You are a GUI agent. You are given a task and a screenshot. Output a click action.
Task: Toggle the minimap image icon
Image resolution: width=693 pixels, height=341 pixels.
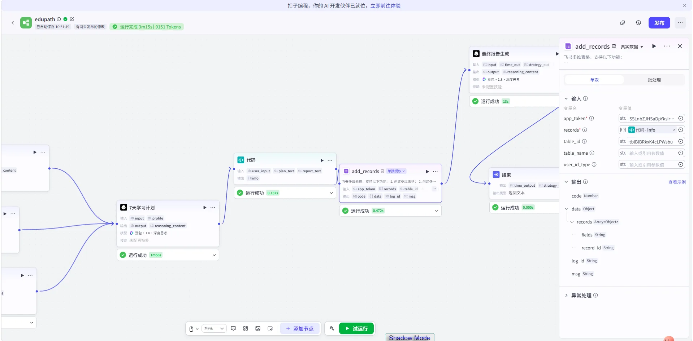click(258, 328)
